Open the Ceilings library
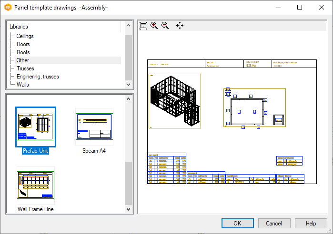Image resolution: width=333 pixels, height=234 pixels. point(25,36)
